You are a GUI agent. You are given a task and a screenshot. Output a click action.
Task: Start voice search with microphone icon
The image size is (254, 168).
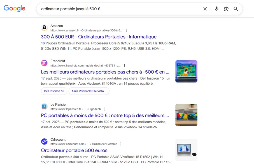[216, 9]
